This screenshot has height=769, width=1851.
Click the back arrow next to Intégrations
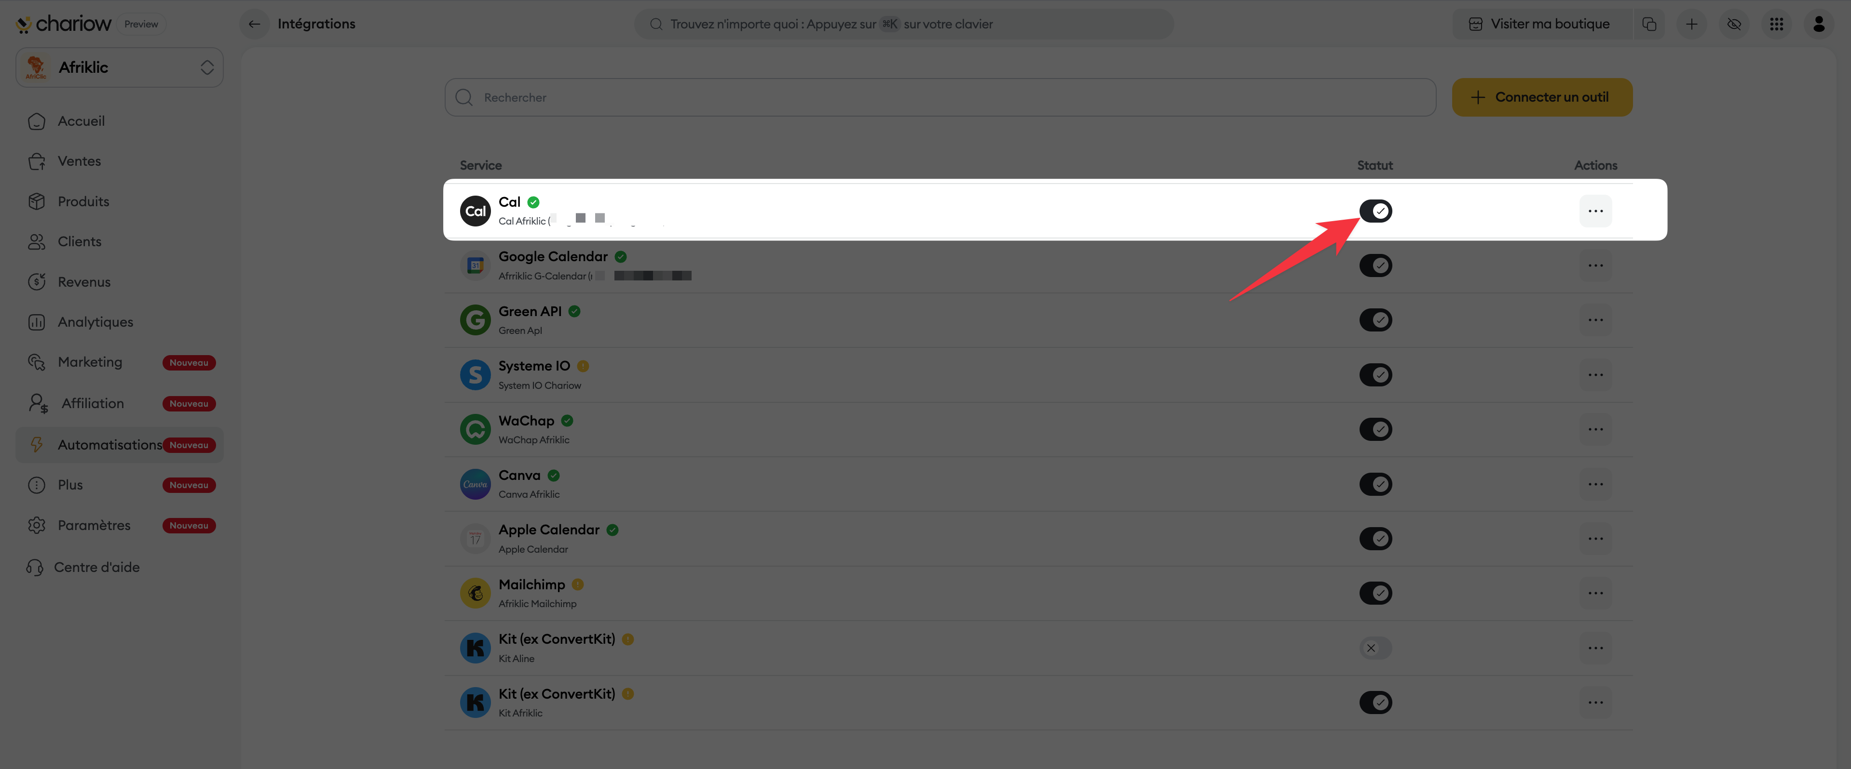click(254, 24)
